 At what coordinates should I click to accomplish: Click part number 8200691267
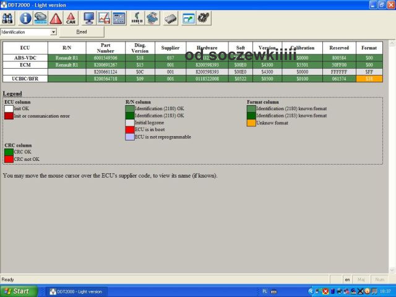pos(106,65)
